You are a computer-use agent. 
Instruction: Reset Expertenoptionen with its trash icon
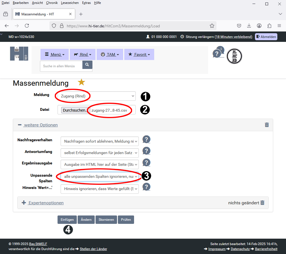pyautogui.click(x=262, y=203)
